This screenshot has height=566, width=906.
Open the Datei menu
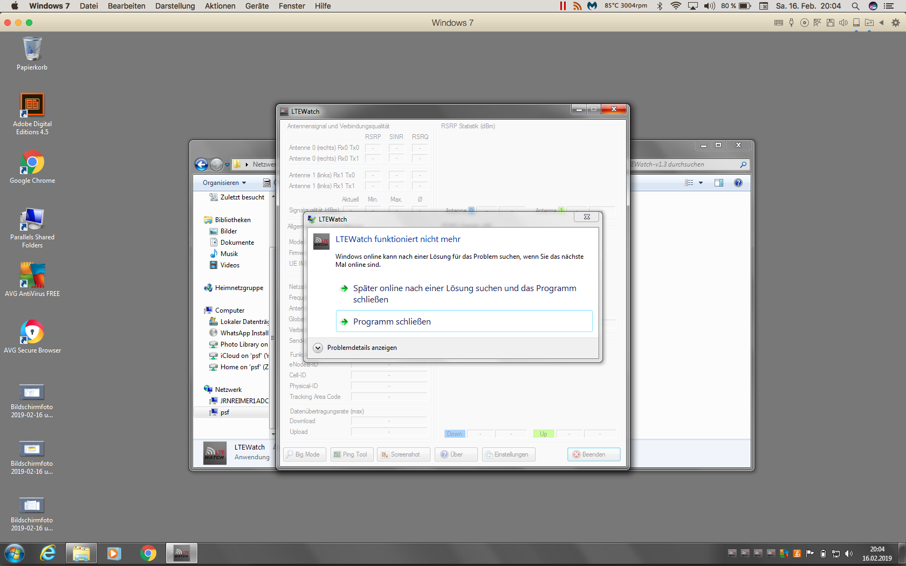pyautogui.click(x=89, y=6)
